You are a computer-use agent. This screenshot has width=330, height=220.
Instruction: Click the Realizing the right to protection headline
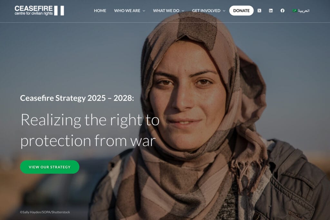pyautogui.click(x=90, y=130)
